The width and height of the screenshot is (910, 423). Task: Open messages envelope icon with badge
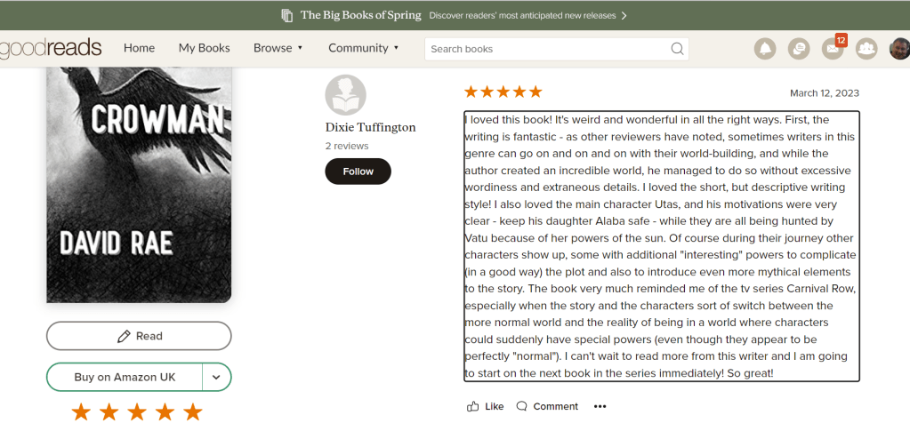coord(833,49)
